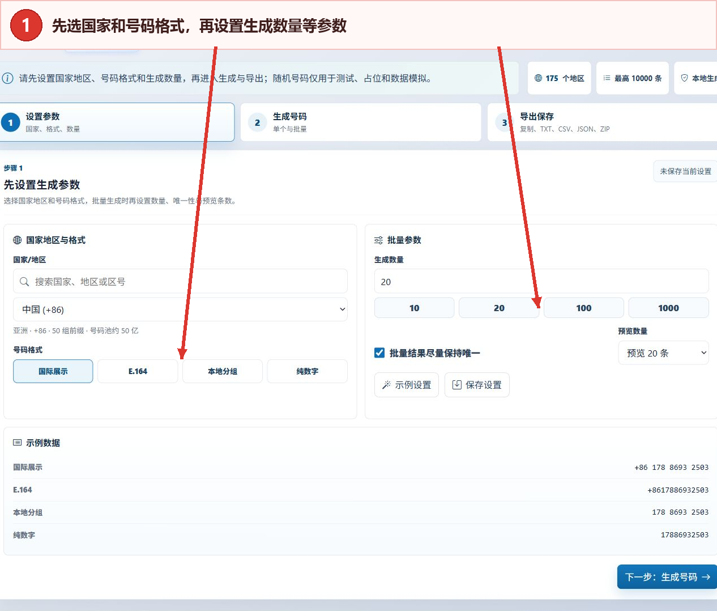Click the magnifier icon in the country search box
717x611 pixels.
24,282
